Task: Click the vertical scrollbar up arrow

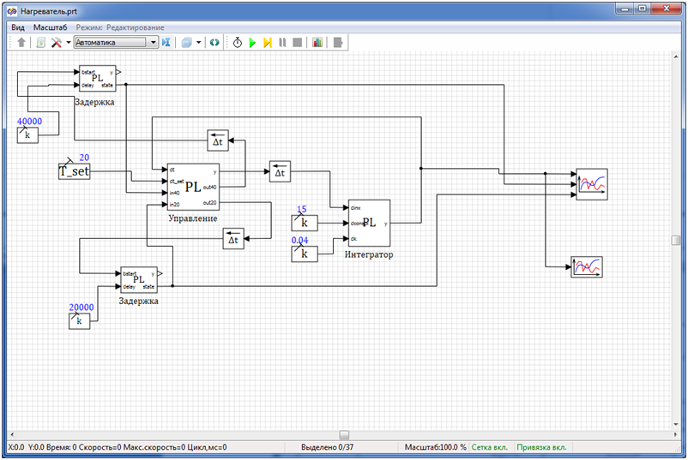Action: (676, 57)
